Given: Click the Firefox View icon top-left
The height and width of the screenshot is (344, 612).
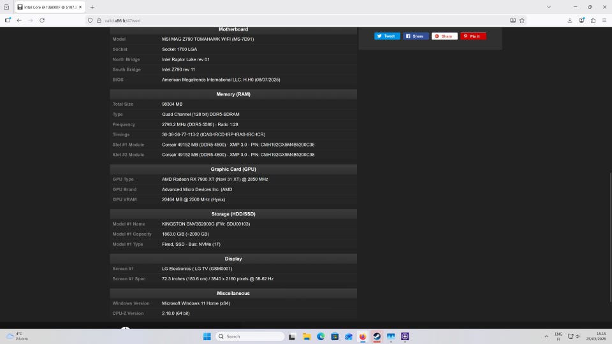Looking at the screenshot, I should pyautogui.click(x=6, y=7).
